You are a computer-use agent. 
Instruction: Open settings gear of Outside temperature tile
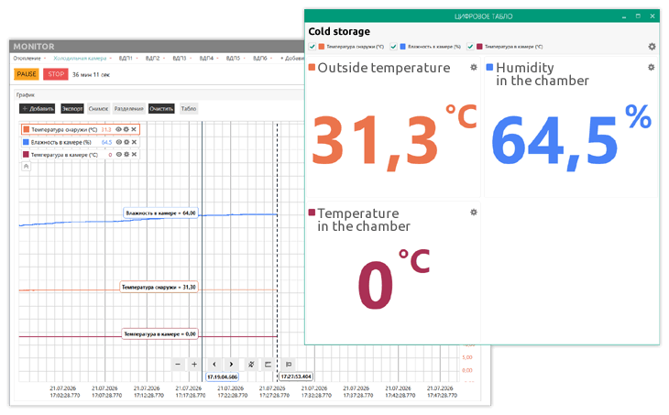point(474,68)
